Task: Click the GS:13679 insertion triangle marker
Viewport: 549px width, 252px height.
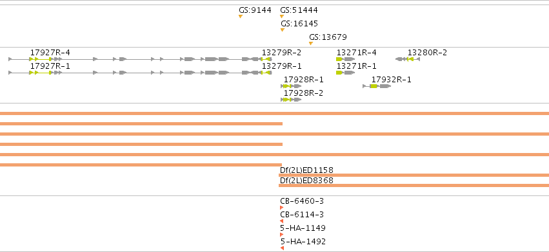Action: [x=310, y=43]
